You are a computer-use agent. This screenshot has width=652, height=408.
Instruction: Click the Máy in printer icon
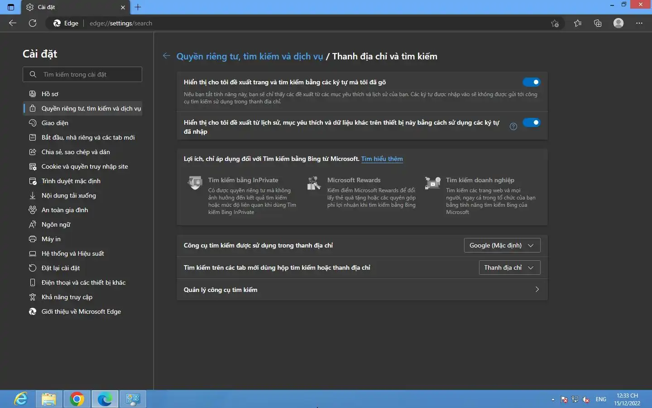33,239
